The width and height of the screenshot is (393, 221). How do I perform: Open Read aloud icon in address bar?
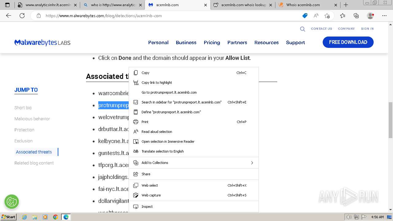[316, 16]
